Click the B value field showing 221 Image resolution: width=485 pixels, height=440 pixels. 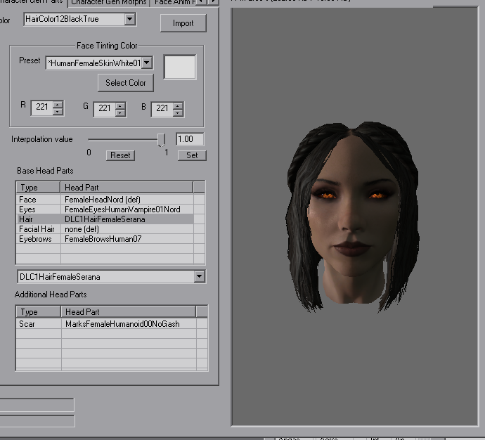(x=162, y=109)
